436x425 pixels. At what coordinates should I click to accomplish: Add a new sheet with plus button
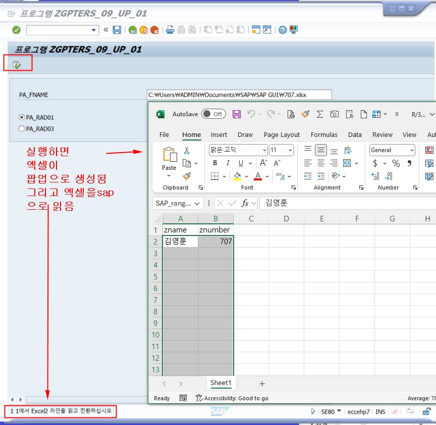tap(262, 384)
